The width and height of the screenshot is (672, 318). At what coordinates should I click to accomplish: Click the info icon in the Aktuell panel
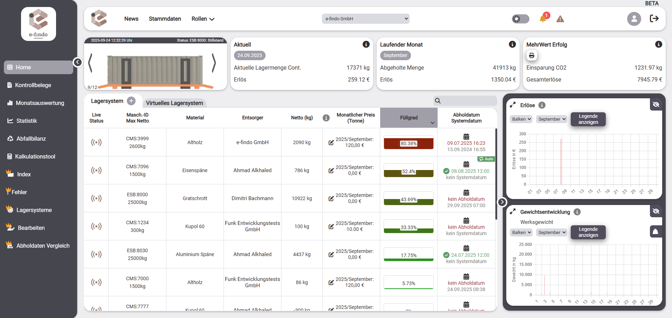point(366,44)
